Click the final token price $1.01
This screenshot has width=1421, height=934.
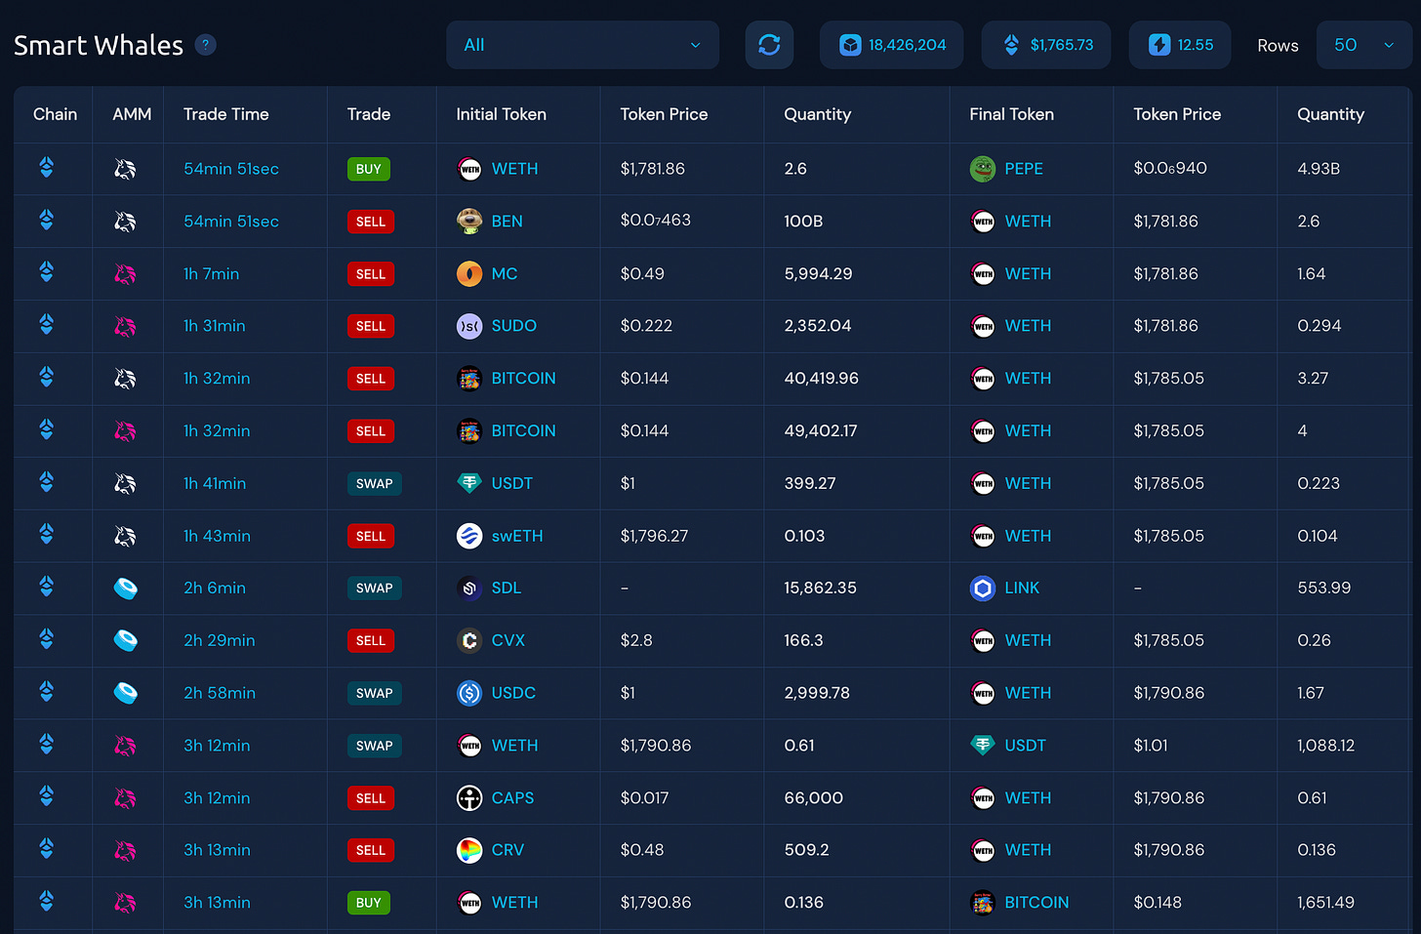[x=1151, y=746]
